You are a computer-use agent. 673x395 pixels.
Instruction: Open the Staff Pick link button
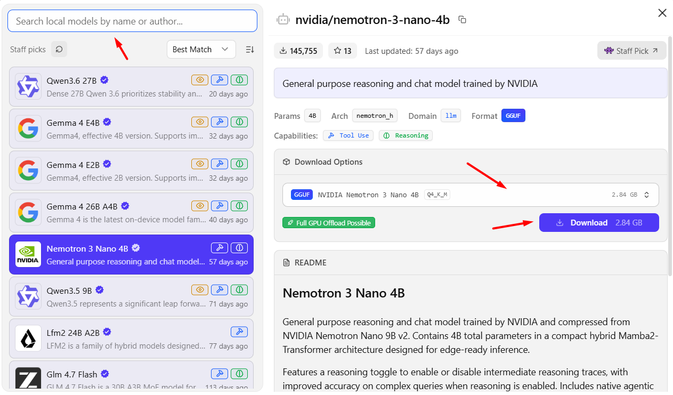631,51
